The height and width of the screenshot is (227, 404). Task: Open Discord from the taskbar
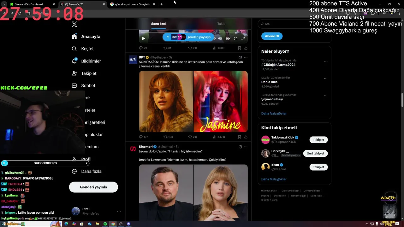click(x=128, y=224)
